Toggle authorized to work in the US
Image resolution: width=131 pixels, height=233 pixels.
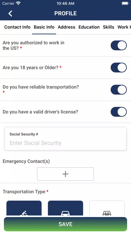pos(119,45)
